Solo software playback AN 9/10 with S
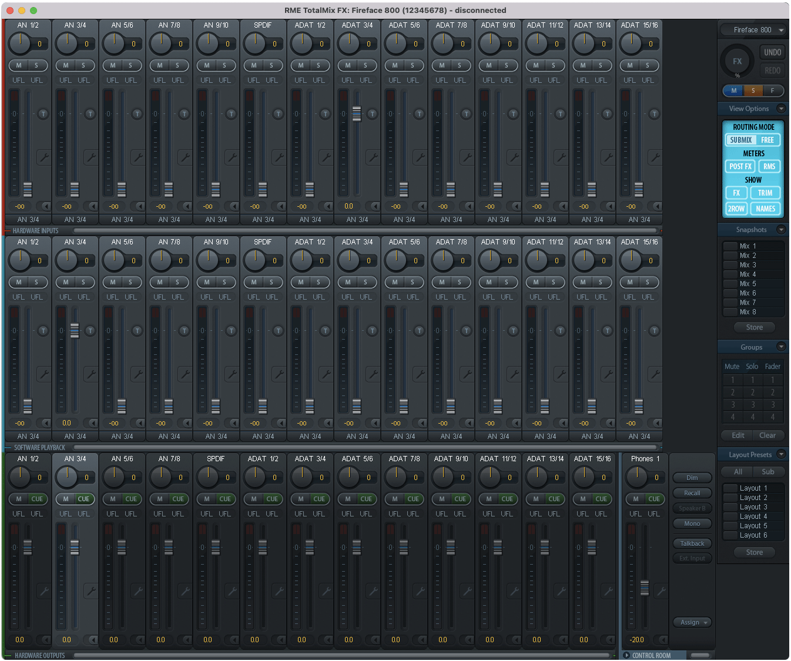The image size is (791, 661). point(224,282)
